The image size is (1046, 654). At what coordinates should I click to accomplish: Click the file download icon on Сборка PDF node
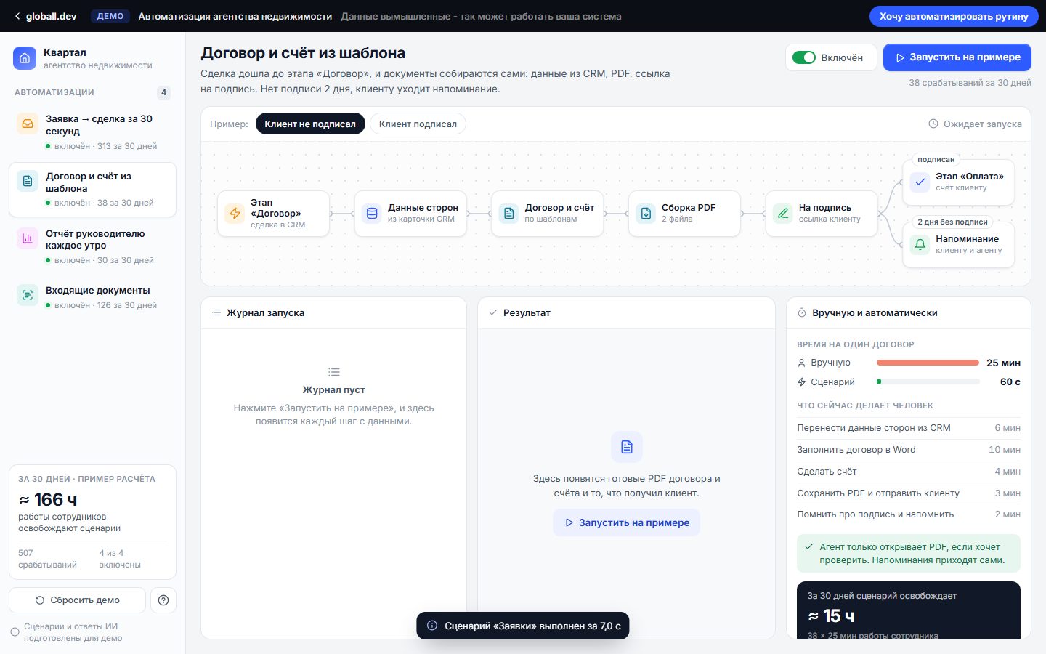[x=646, y=214]
